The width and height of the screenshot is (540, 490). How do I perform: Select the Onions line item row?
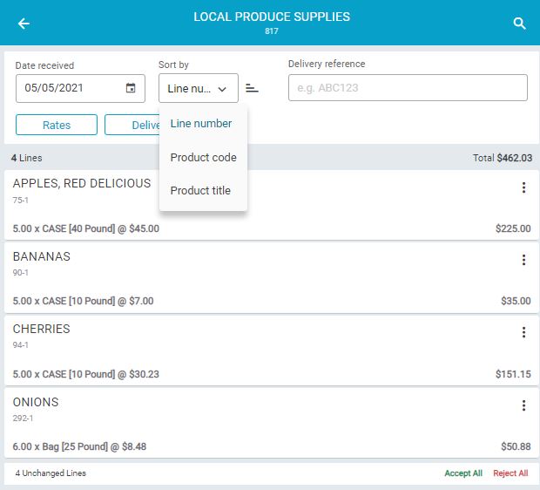point(261,424)
